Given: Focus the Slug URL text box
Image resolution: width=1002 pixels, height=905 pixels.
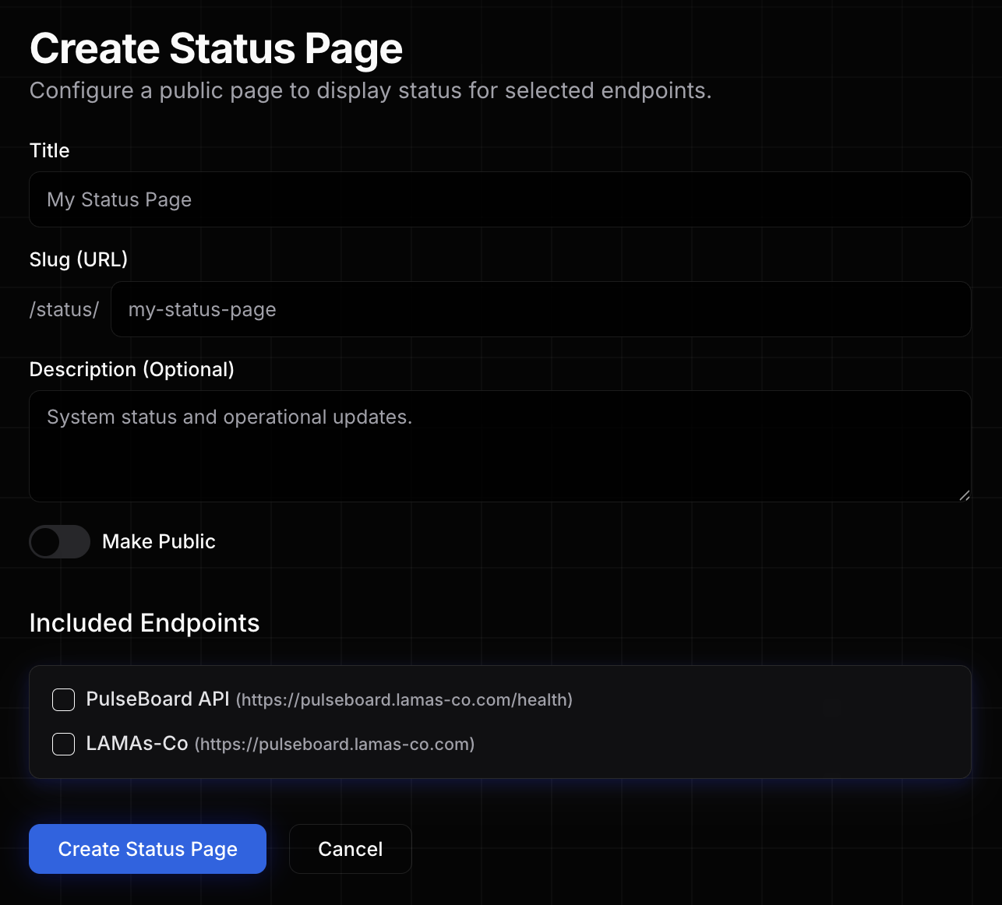Looking at the screenshot, I should [540, 309].
